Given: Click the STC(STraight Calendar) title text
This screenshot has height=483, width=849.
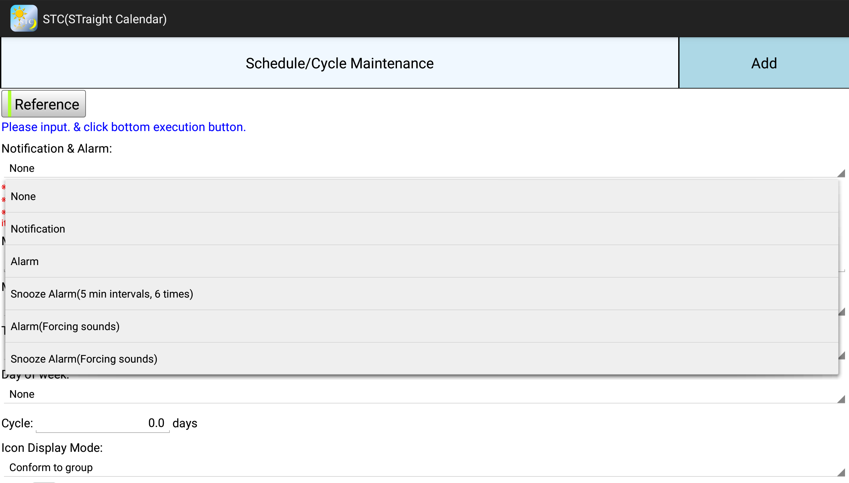Looking at the screenshot, I should [104, 19].
